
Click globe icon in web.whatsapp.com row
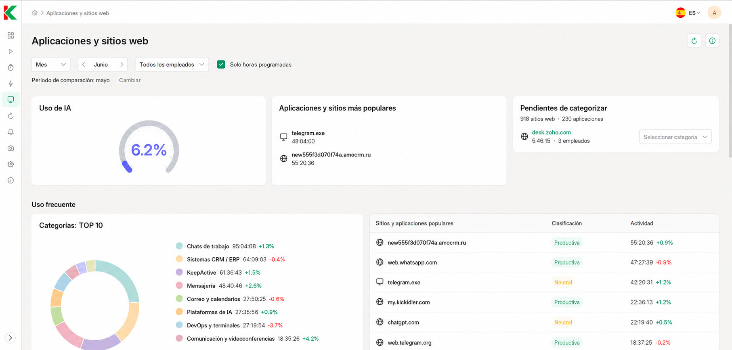(380, 262)
